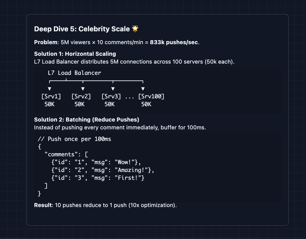The height and width of the screenshot is (239, 306).
Task: Click the down arrow above Srv1
Action: point(49,89)
